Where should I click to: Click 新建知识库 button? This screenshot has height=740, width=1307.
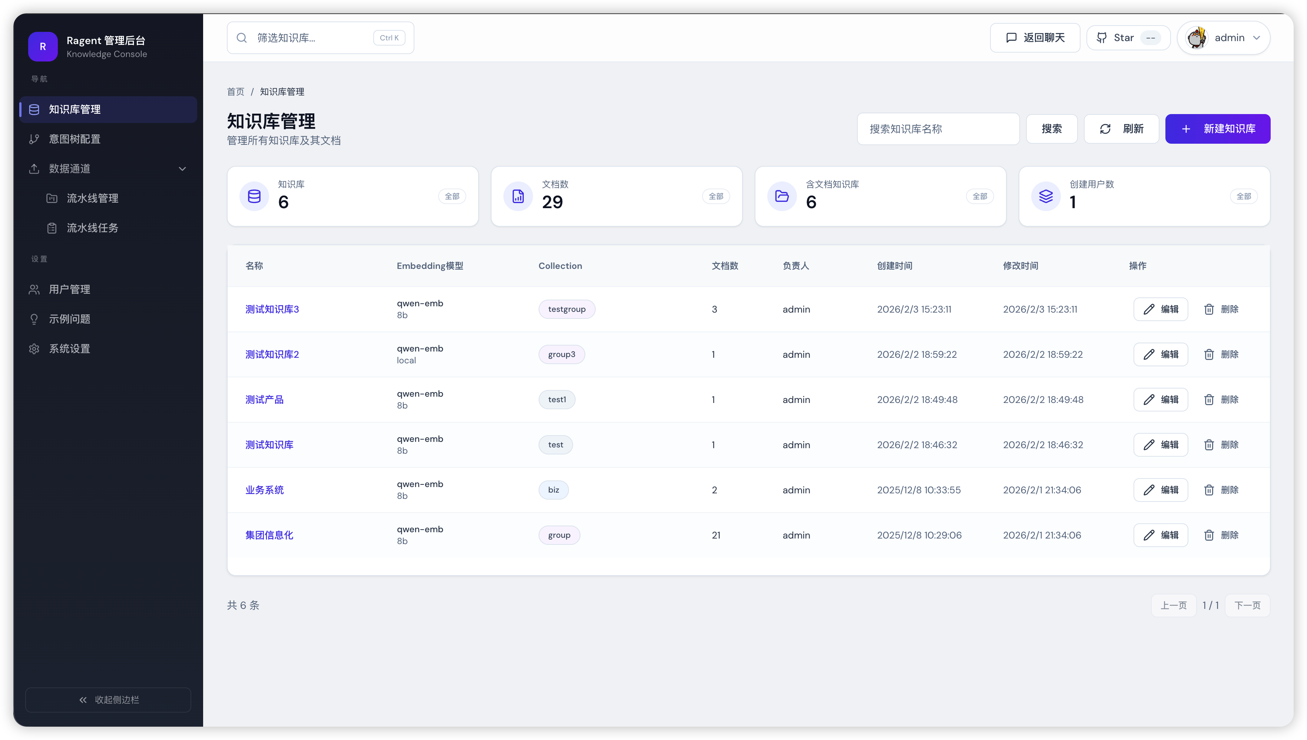pos(1218,129)
